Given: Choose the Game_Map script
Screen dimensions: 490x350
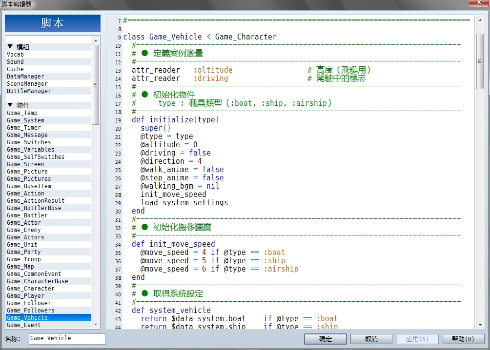Looking at the screenshot, I should click(x=48, y=266).
